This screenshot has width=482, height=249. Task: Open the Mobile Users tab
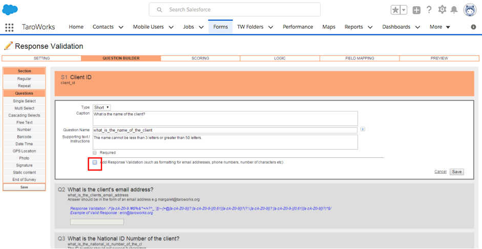(148, 27)
